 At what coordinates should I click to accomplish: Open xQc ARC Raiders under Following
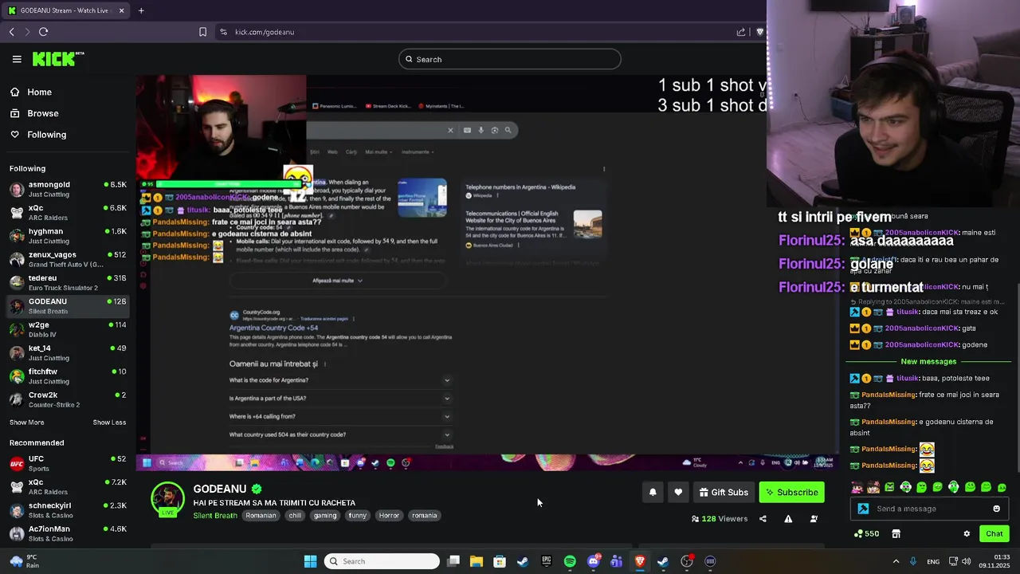(x=68, y=212)
